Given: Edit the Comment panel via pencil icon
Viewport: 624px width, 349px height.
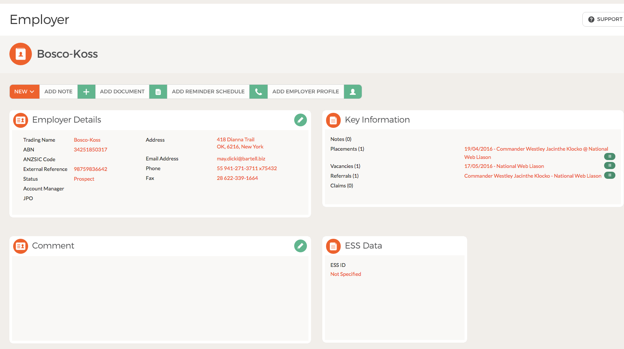Looking at the screenshot, I should [x=300, y=246].
